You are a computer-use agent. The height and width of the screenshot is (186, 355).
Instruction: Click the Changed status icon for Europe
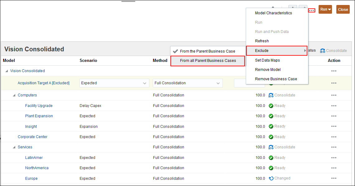271,179
